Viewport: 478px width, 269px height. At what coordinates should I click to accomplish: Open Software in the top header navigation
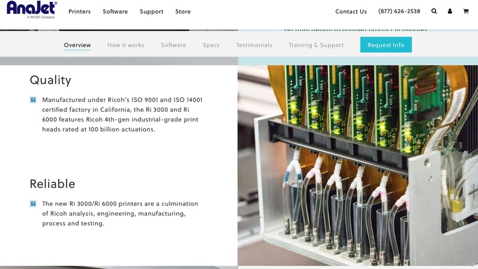pyautogui.click(x=115, y=11)
